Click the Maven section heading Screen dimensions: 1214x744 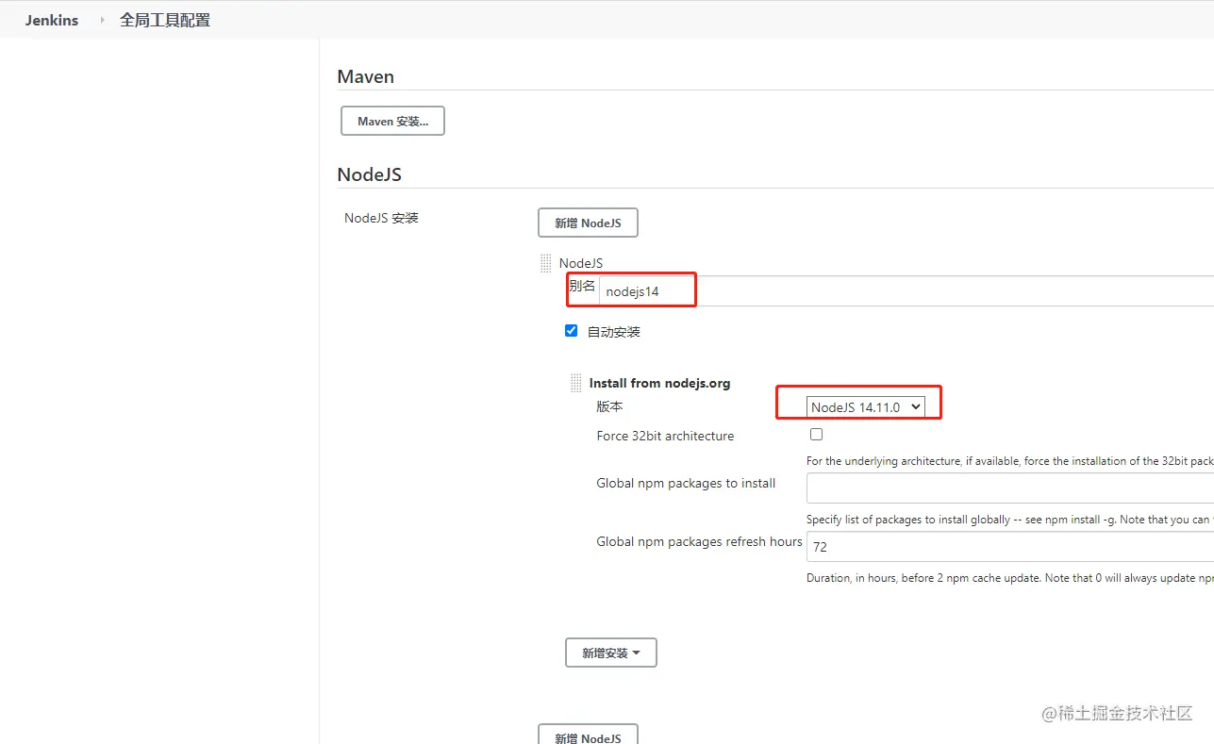point(366,76)
